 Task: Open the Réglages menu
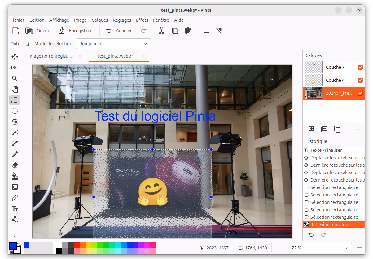point(122,20)
